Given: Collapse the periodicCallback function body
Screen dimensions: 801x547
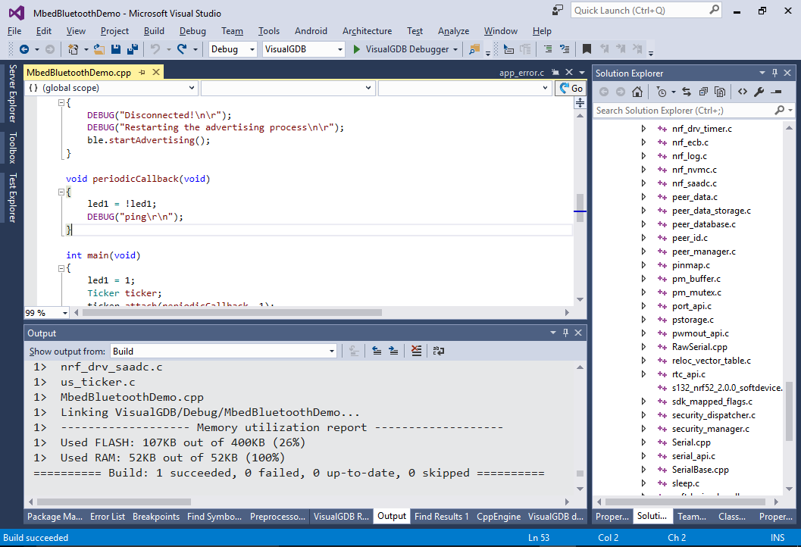Looking at the screenshot, I should coord(61,192).
